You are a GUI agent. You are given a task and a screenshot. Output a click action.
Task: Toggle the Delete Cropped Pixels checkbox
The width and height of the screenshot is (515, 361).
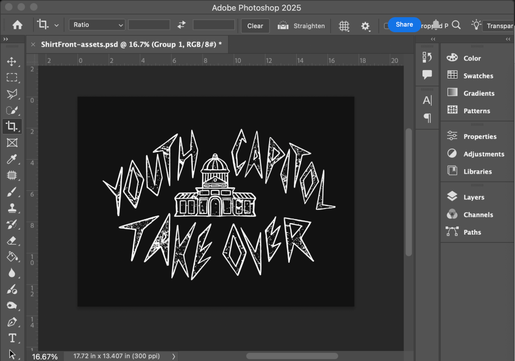386,26
